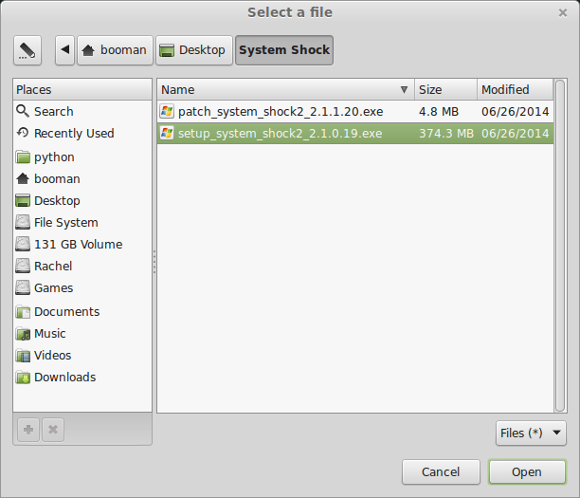Click the home icon in booman path button
This screenshot has width=580, height=498.
click(88, 50)
